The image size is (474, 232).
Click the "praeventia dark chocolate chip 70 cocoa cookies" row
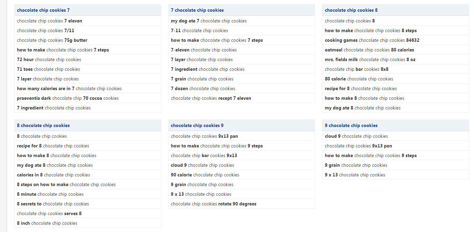pos(68,98)
